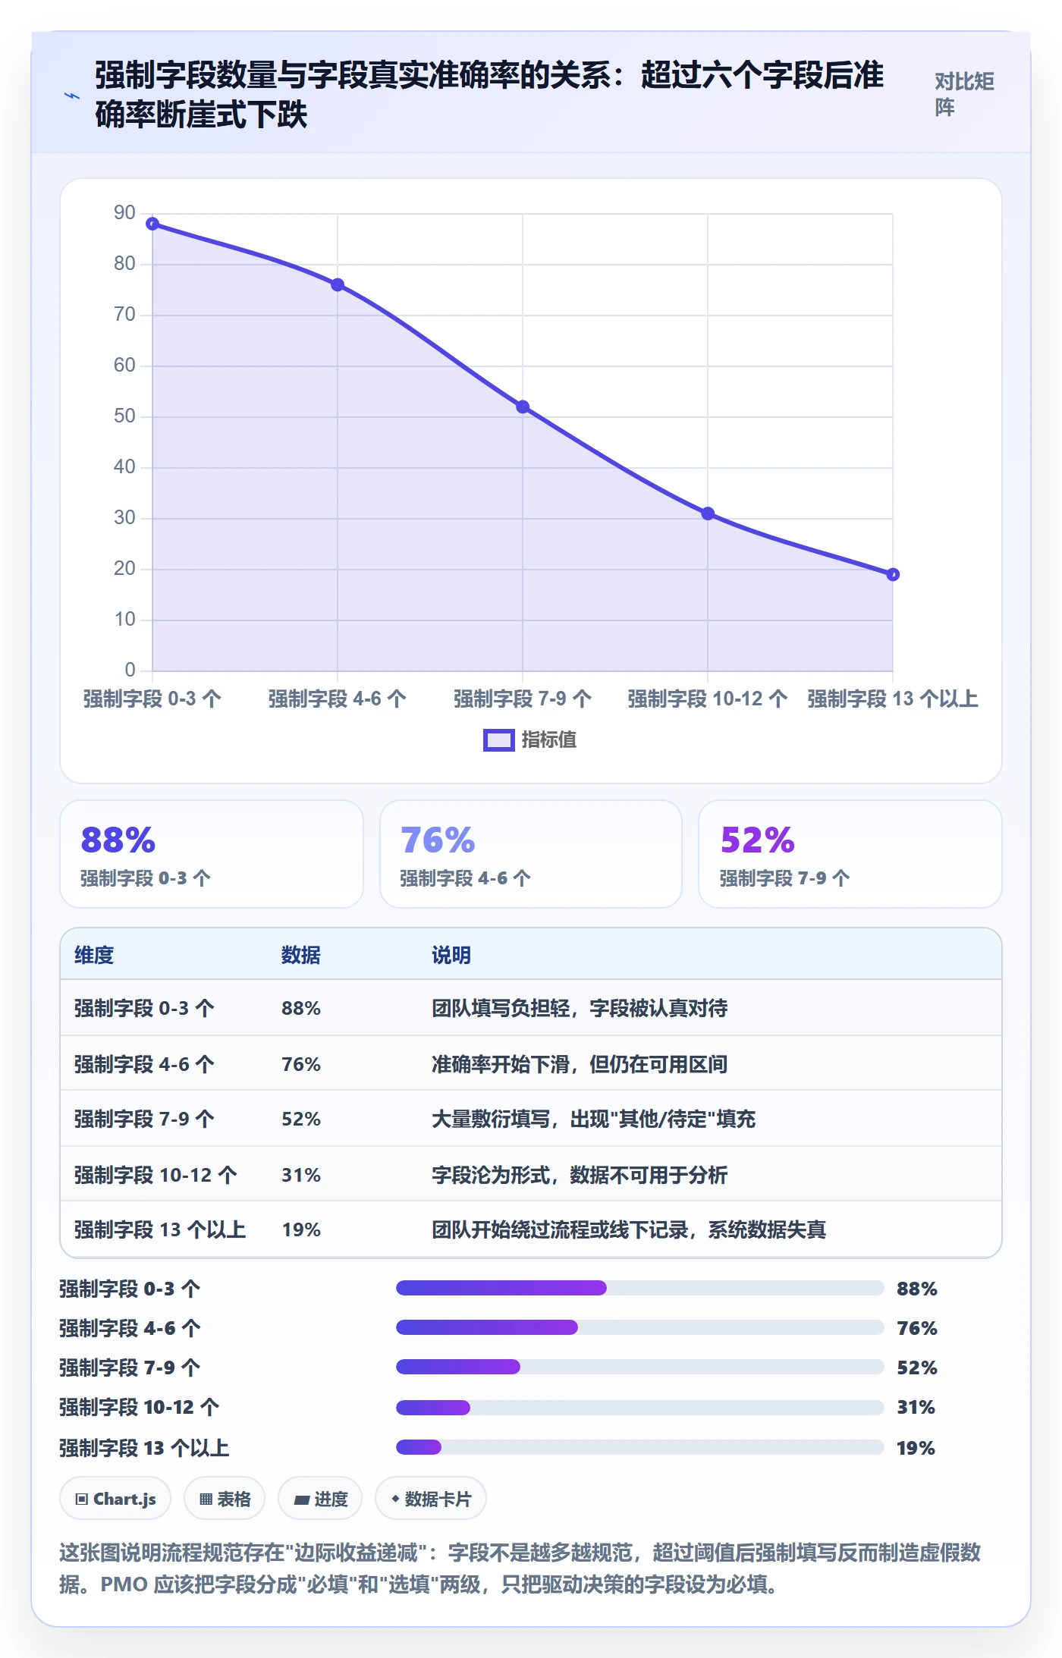Select the 88% stat card
Viewport: 1062px width, 1658px height.
pos(212,854)
